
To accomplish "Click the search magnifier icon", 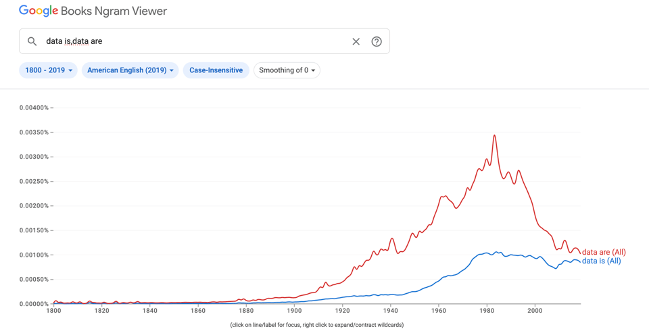I will coord(32,41).
